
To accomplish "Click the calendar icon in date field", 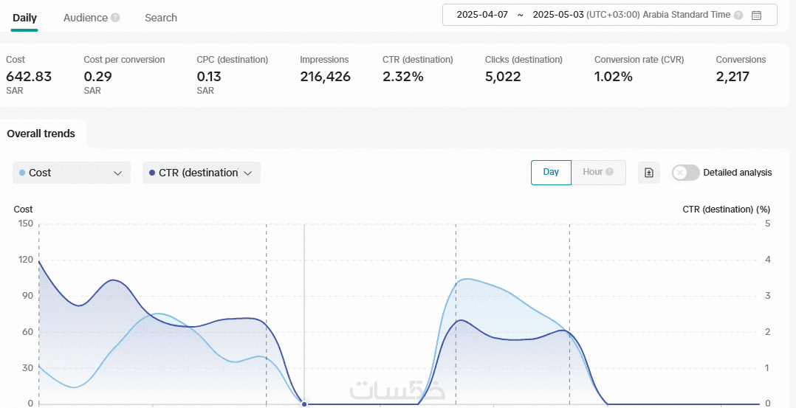I will (x=756, y=15).
